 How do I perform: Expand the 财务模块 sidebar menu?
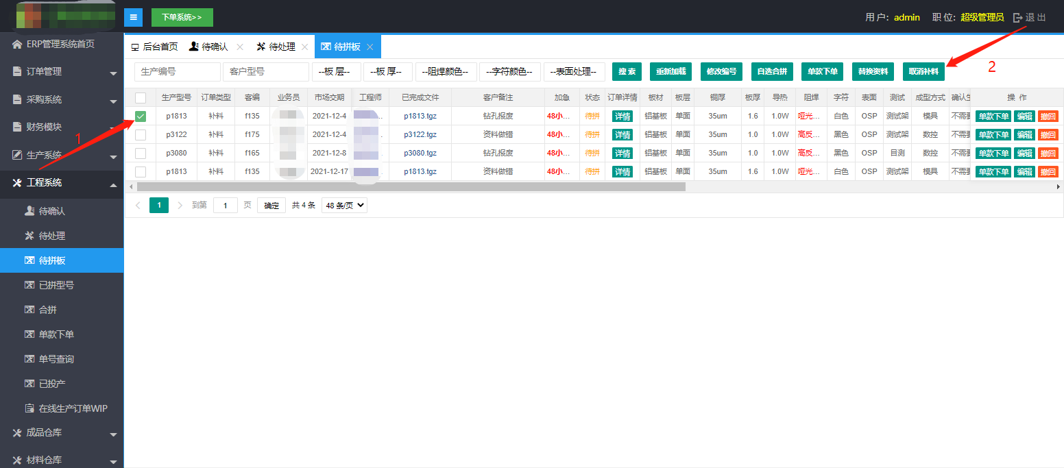point(62,127)
